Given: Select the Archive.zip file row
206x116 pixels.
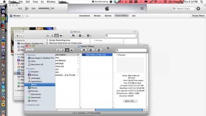Looking at the screenshot, I should click(67, 66).
